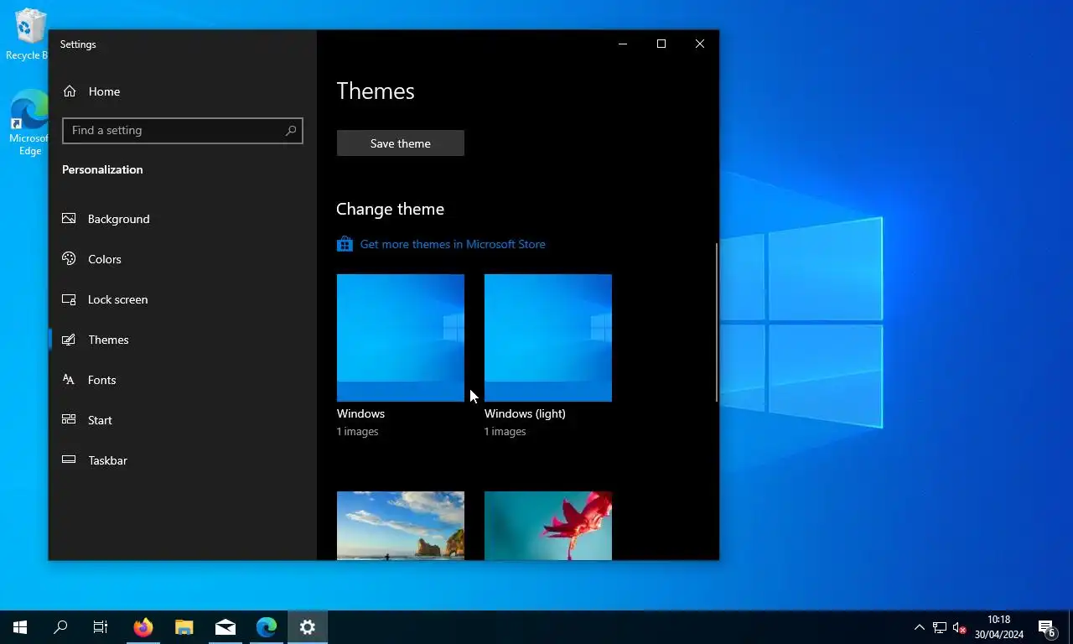The image size is (1073, 644).
Task: Go to Settings Home
Action: pyautogui.click(x=183, y=91)
